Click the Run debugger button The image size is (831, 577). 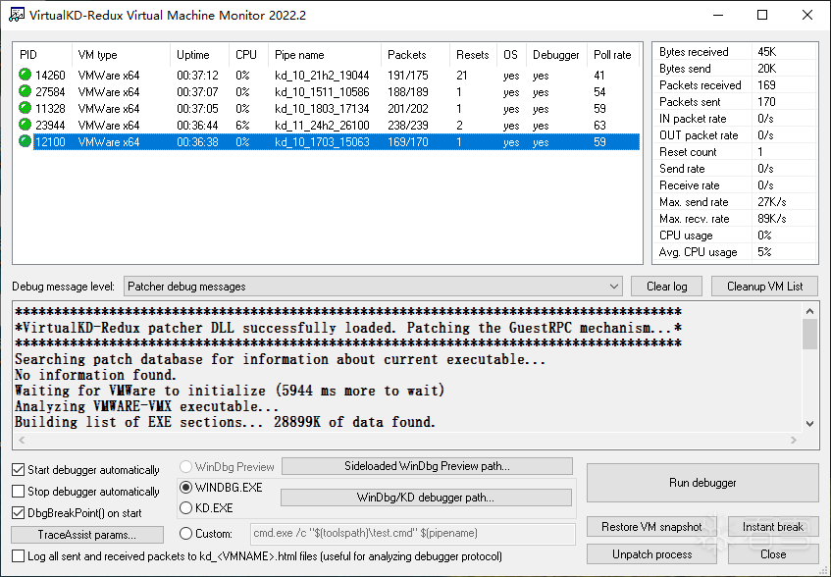(x=702, y=483)
